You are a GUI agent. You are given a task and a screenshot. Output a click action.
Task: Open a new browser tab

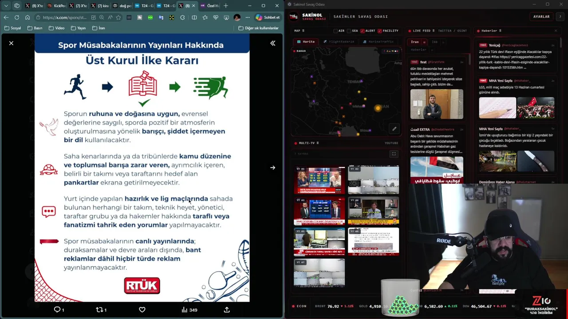pos(225,6)
